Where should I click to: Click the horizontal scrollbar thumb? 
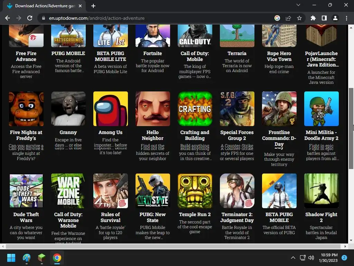173,246
